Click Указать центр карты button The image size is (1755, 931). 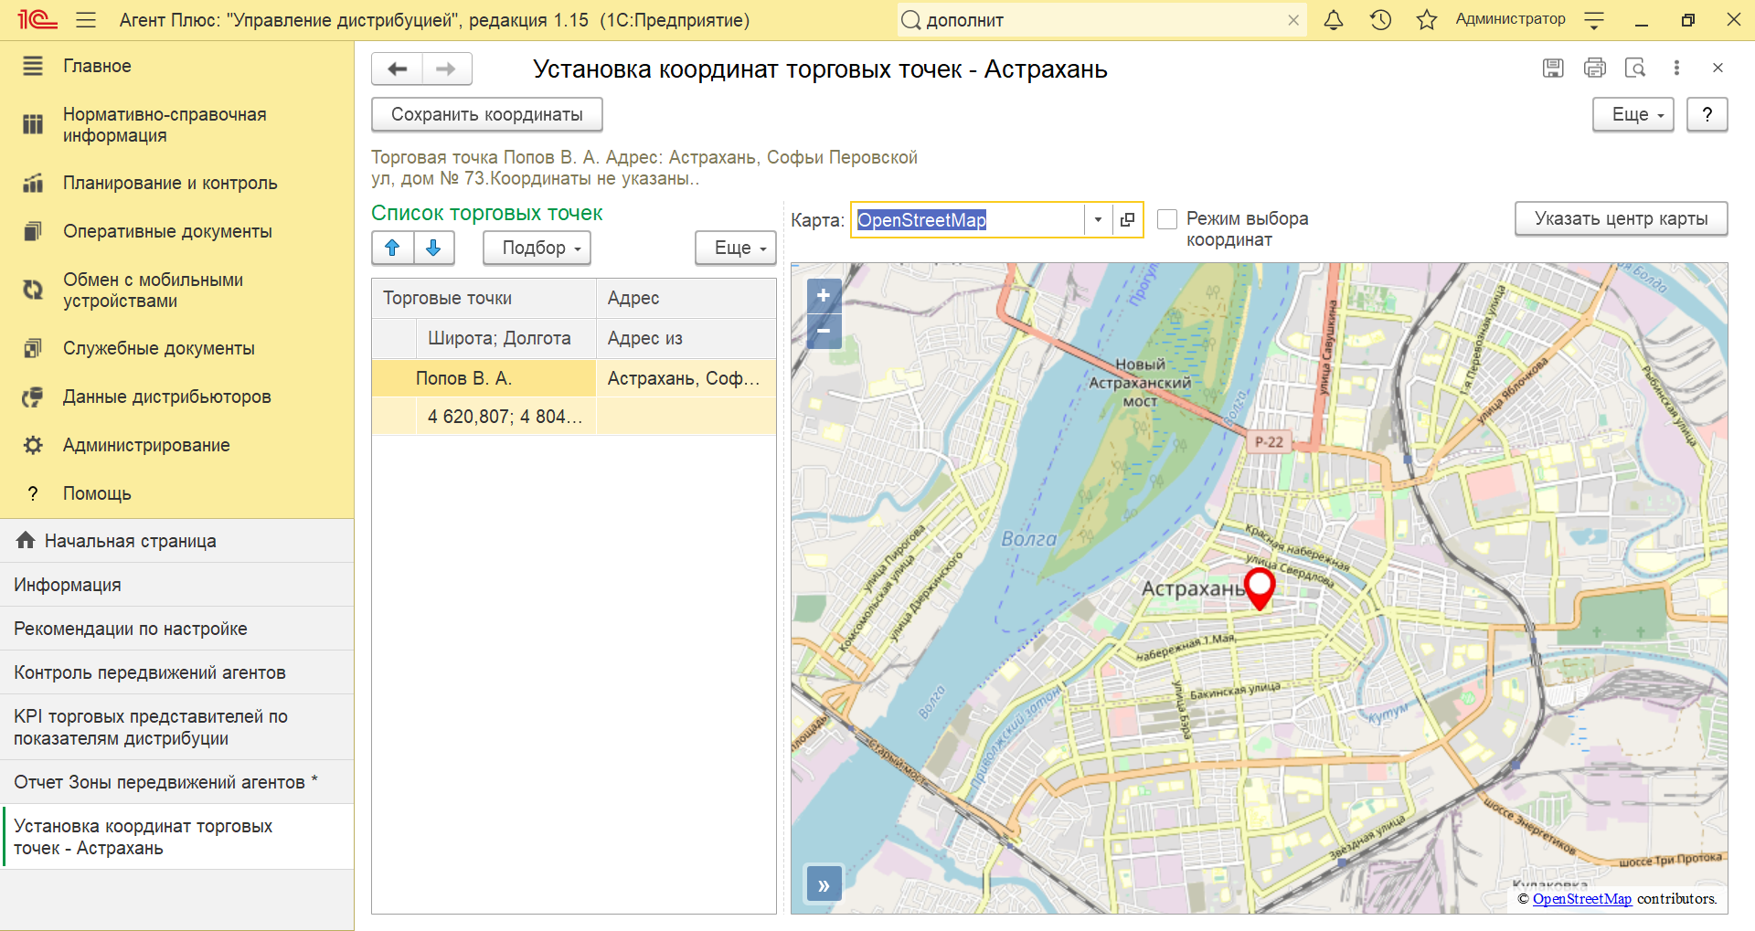(x=1622, y=218)
